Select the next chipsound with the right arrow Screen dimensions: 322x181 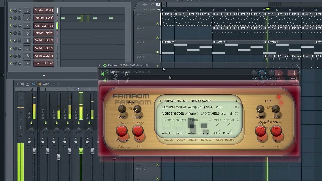click(x=236, y=101)
